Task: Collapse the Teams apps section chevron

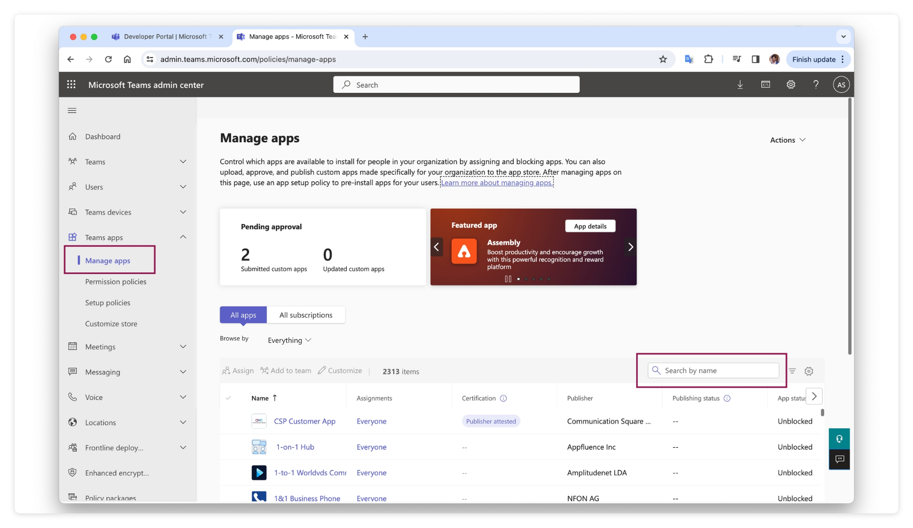Action: [183, 237]
